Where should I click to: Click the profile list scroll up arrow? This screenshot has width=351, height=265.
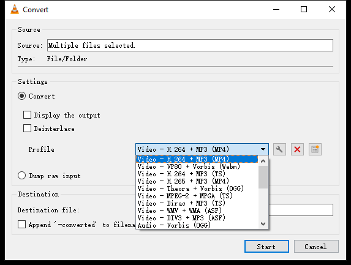(263, 161)
